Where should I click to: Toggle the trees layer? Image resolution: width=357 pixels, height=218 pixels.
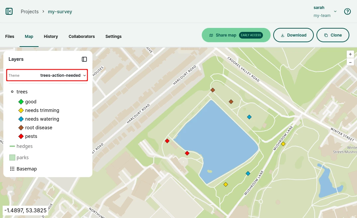pyautogui.click(x=22, y=92)
